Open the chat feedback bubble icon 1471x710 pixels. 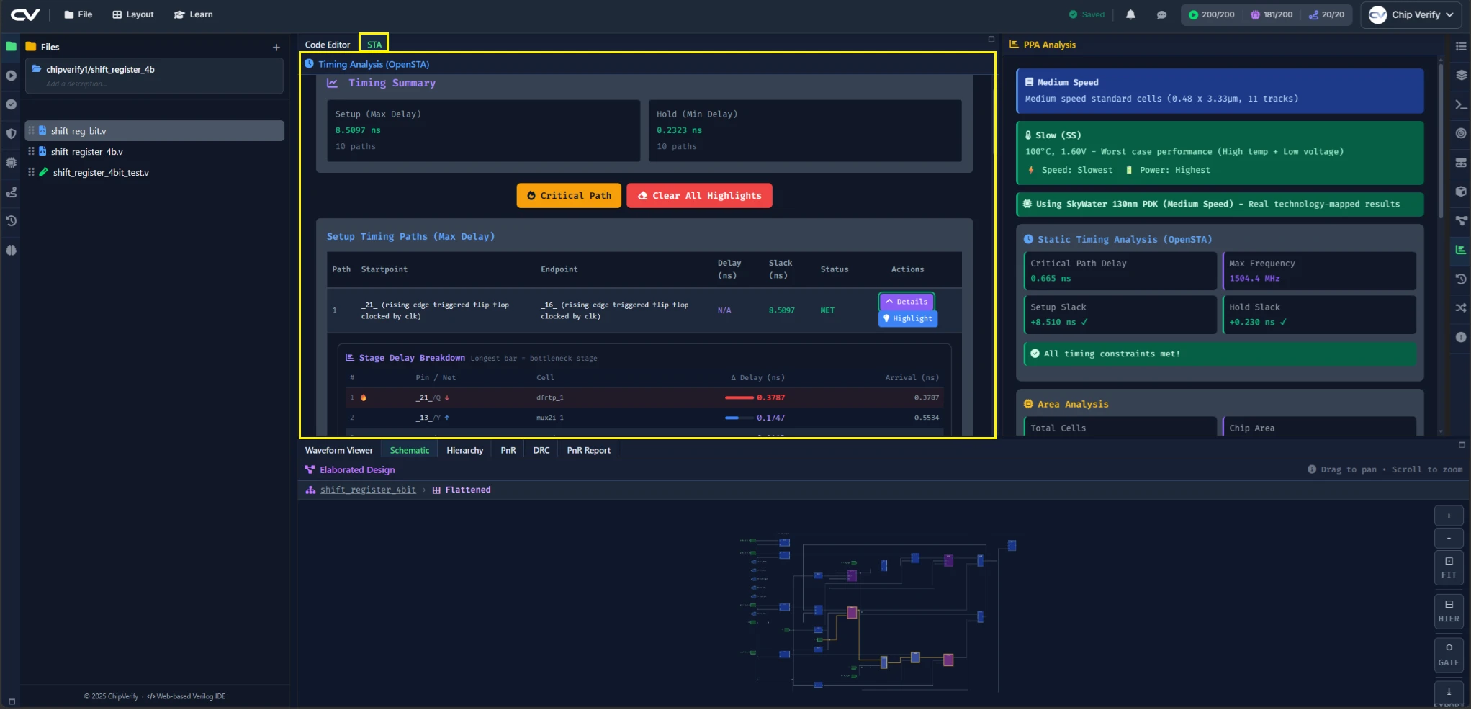pyautogui.click(x=1161, y=14)
